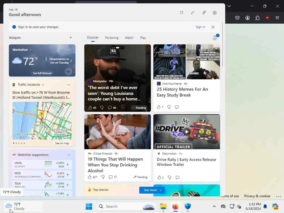Open Traffic incidents more options menu
Viewport: 284px width, 213px height.
click(x=69, y=85)
